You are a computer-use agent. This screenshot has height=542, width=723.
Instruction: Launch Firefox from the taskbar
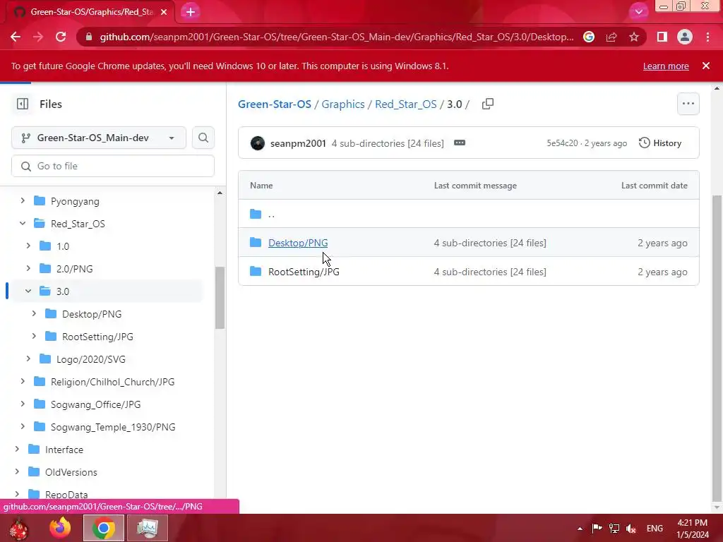point(60,528)
